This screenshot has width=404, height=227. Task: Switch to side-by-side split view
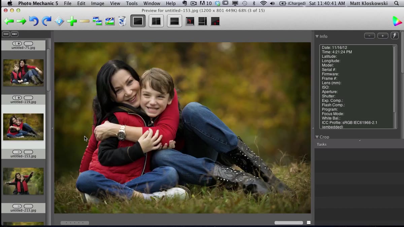156,21
